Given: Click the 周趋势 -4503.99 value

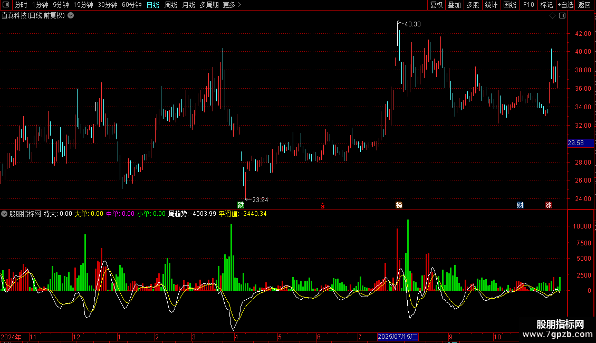Looking at the screenshot, I should (192, 214).
